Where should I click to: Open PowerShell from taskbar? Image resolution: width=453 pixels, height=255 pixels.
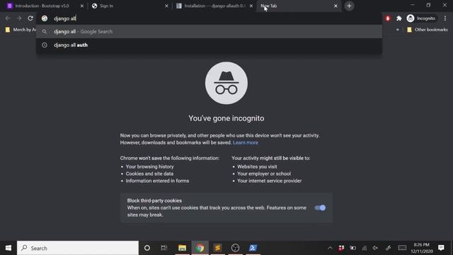pos(253,248)
